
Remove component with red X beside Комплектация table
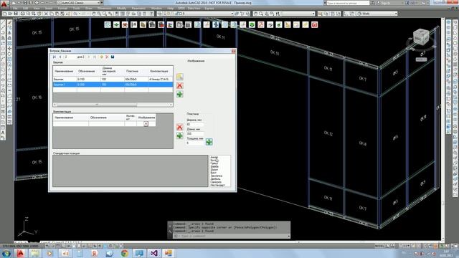point(180,127)
